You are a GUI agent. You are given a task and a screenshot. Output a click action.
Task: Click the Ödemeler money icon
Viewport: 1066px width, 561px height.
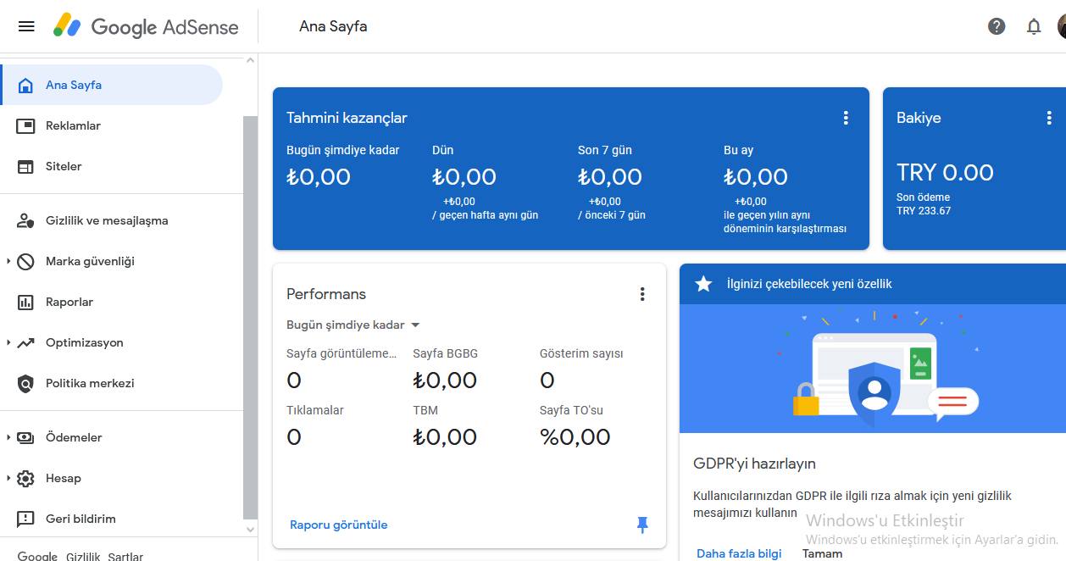(26, 437)
